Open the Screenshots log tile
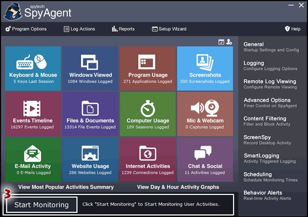Screen dimensions: 308x217 click(x=205, y=68)
